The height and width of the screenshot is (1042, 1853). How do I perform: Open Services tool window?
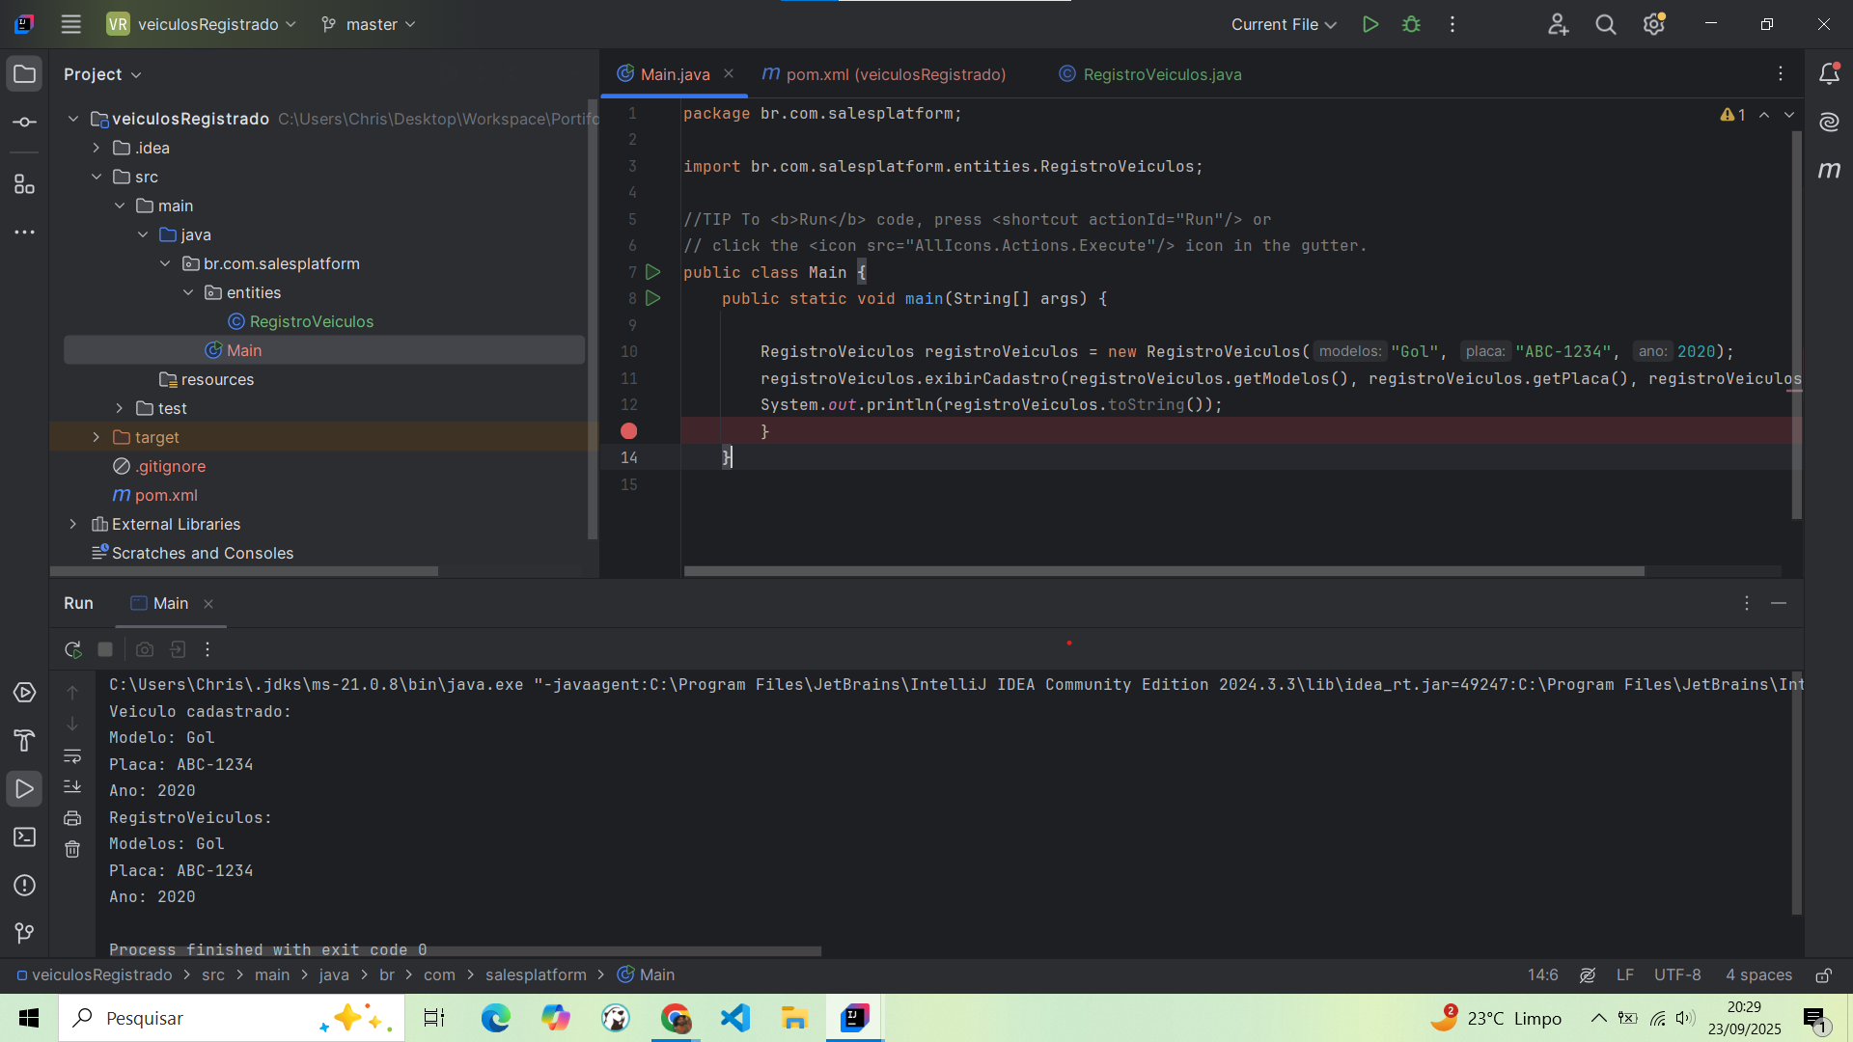pyautogui.click(x=25, y=693)
